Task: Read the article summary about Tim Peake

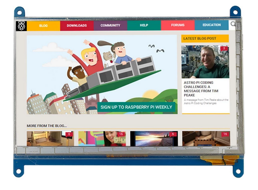Action: click(206, 101)
